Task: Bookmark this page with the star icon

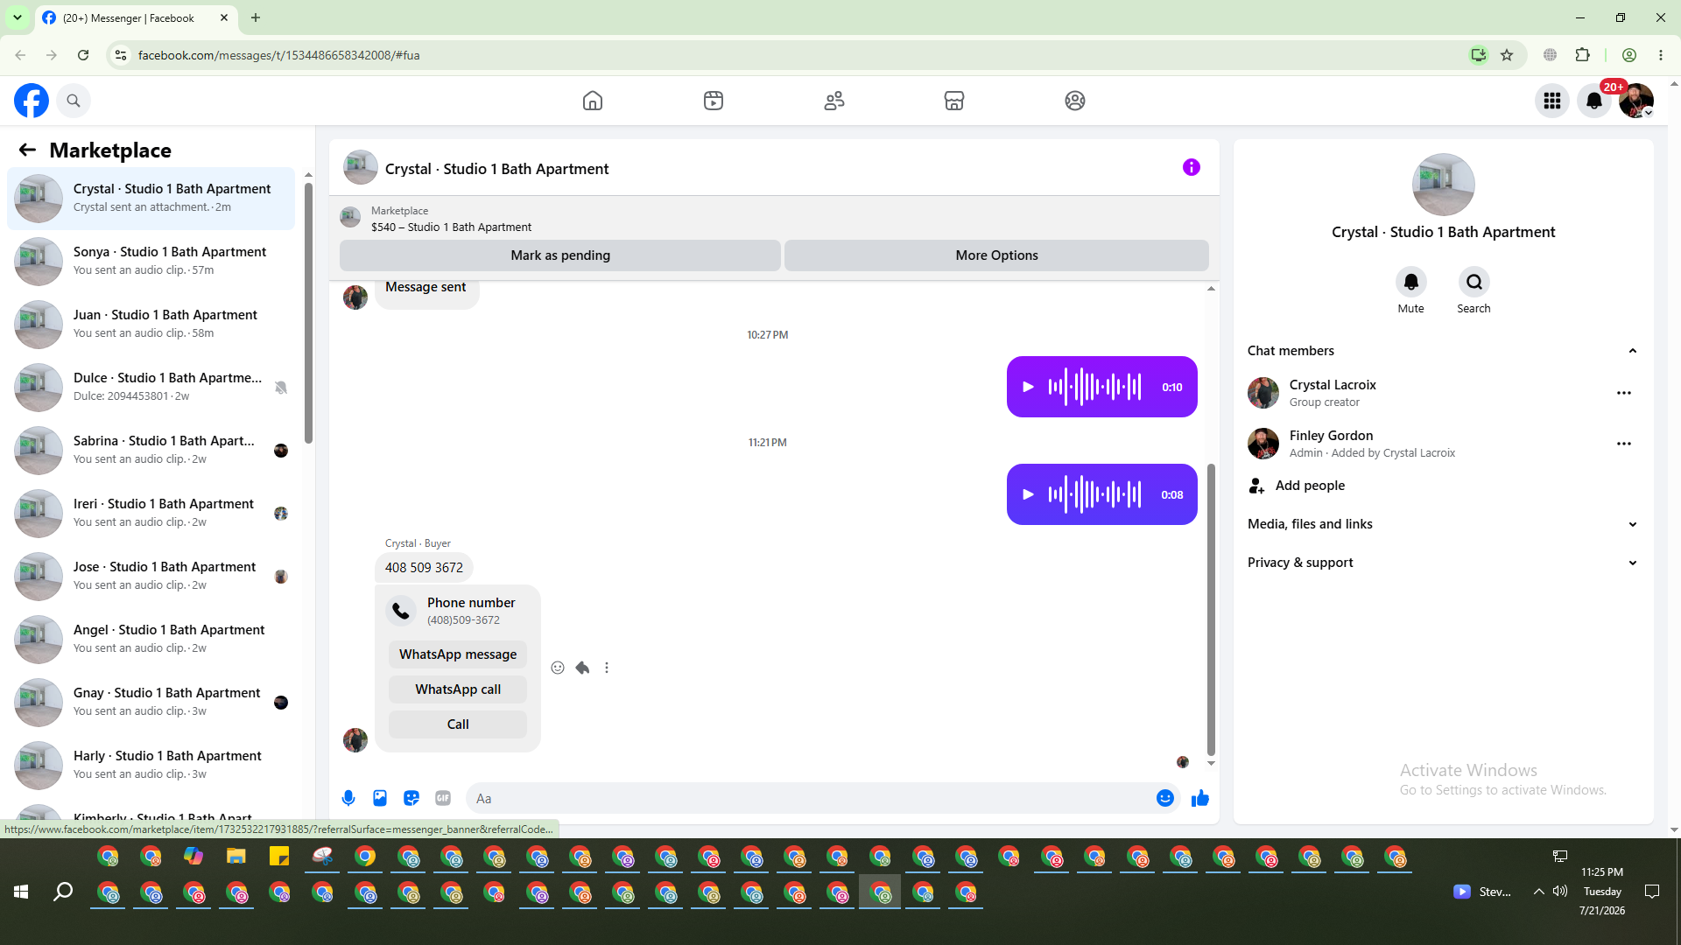Action: (1507, 55)
